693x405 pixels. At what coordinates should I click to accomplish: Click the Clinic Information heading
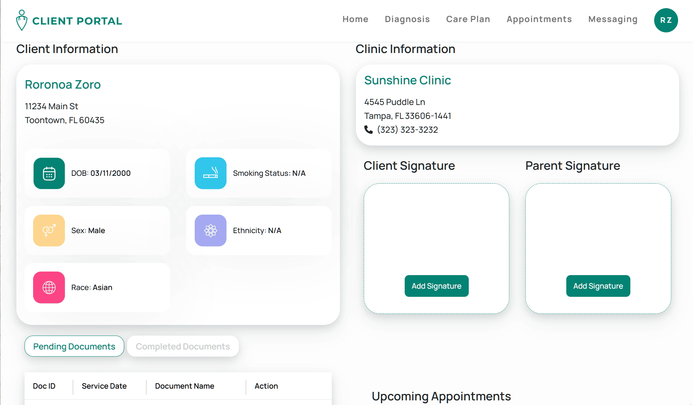pyautogui.click(x=405, y=49)
